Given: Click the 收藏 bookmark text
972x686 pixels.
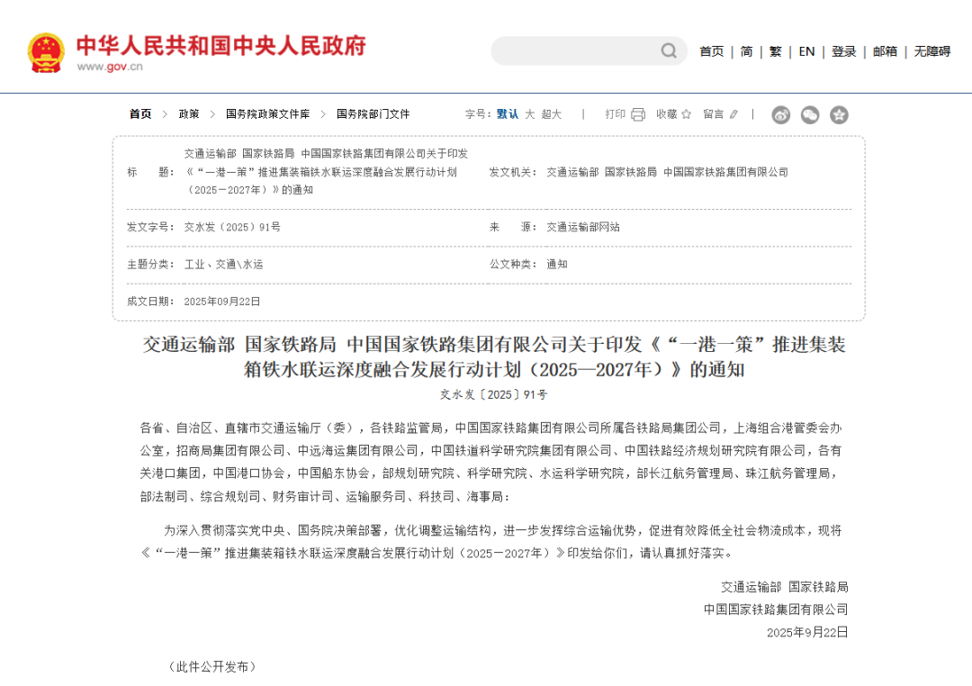Looking at the screenshot, I should (x=667, y=114).
